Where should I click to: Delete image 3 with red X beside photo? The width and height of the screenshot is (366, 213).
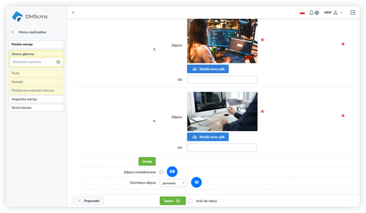point(262,40)
